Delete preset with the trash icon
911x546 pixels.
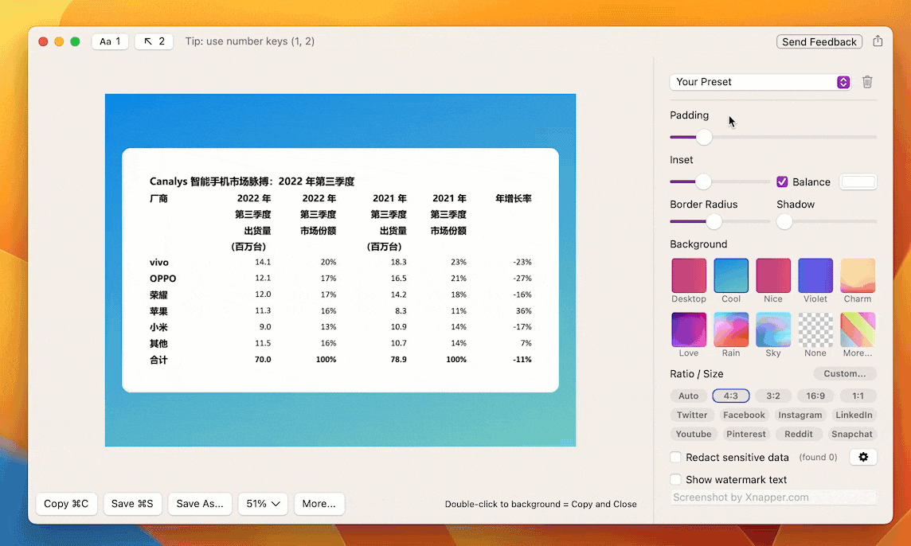(867, 82)
